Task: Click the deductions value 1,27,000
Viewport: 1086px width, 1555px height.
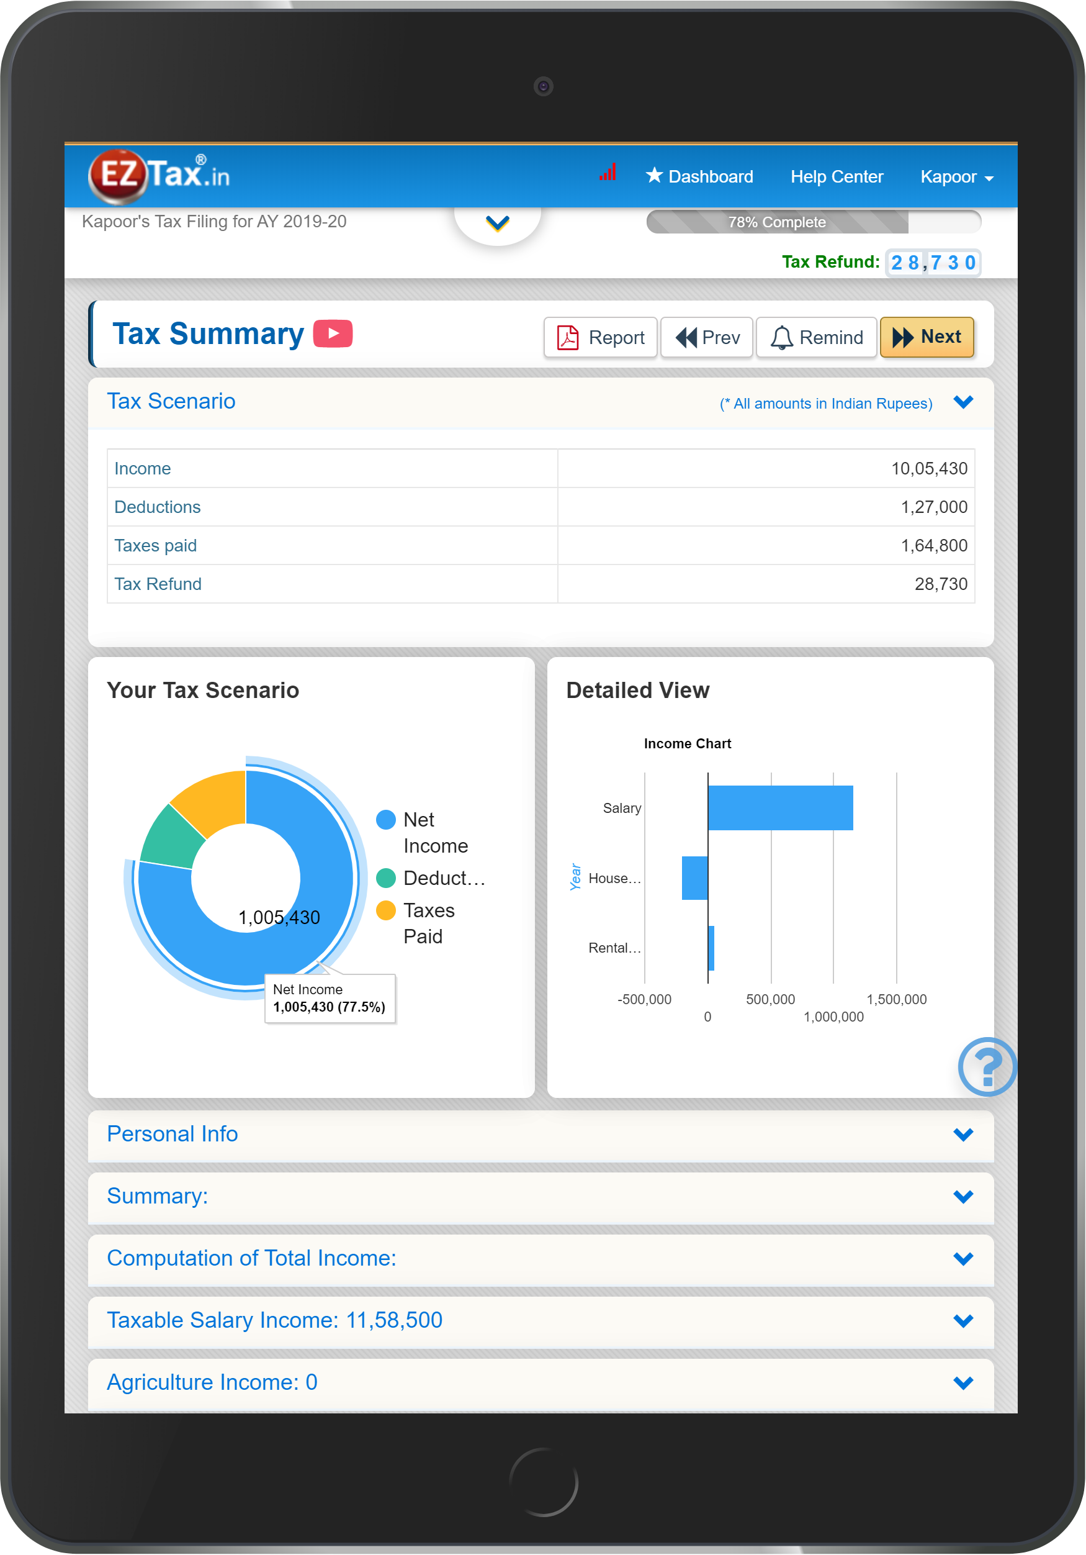Action: coord(935,507)
